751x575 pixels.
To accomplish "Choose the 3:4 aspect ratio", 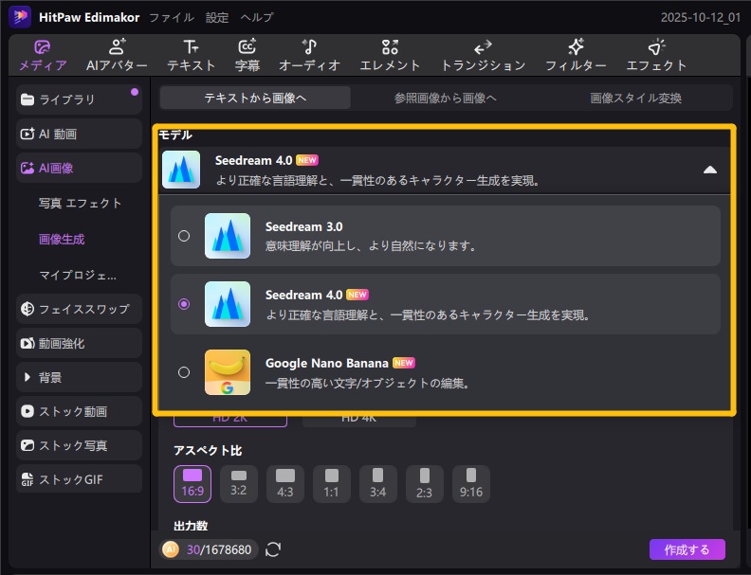I will click(378, 484).
